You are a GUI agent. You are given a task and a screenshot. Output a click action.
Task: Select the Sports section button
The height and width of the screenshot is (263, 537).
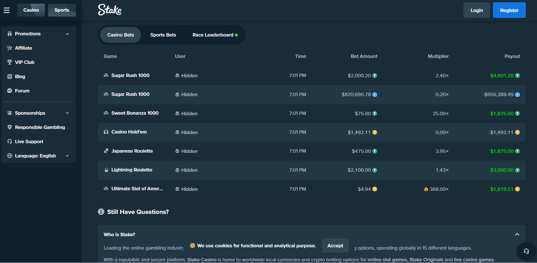coord(62,10)
